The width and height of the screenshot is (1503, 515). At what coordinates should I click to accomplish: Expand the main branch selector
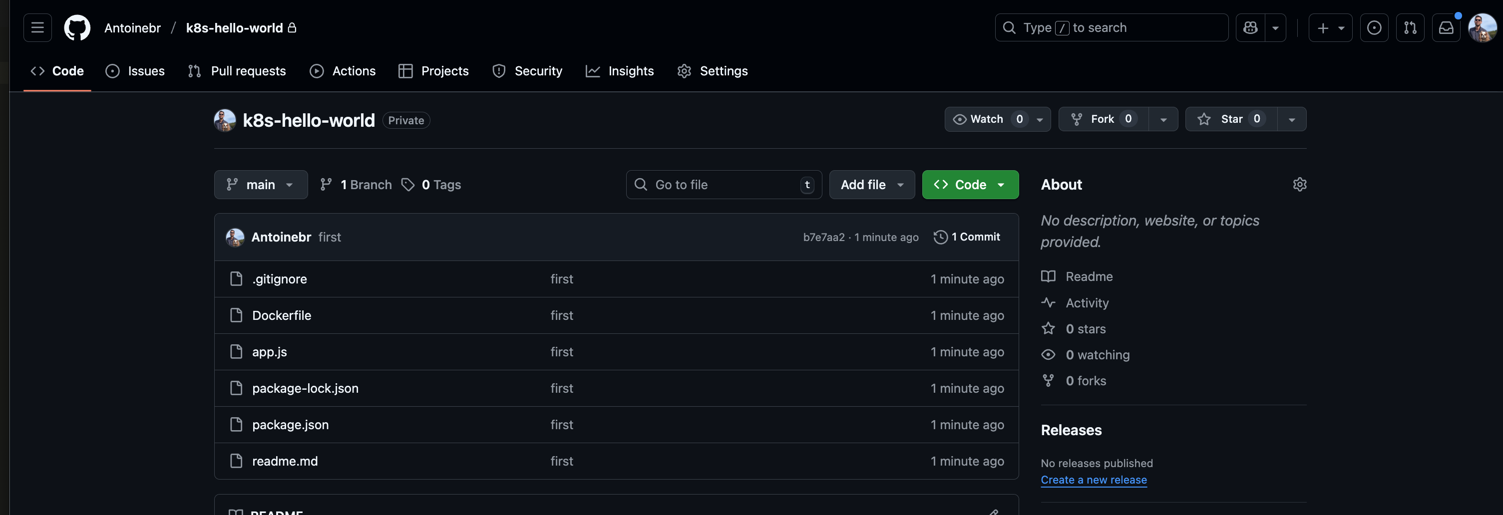260,184
